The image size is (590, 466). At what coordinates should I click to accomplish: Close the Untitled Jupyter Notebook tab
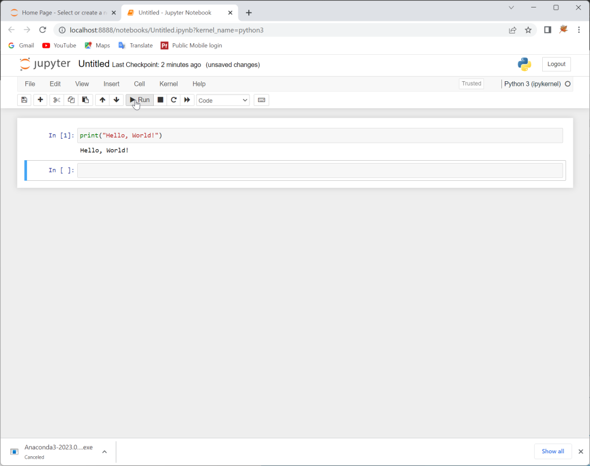click(230, 13)
